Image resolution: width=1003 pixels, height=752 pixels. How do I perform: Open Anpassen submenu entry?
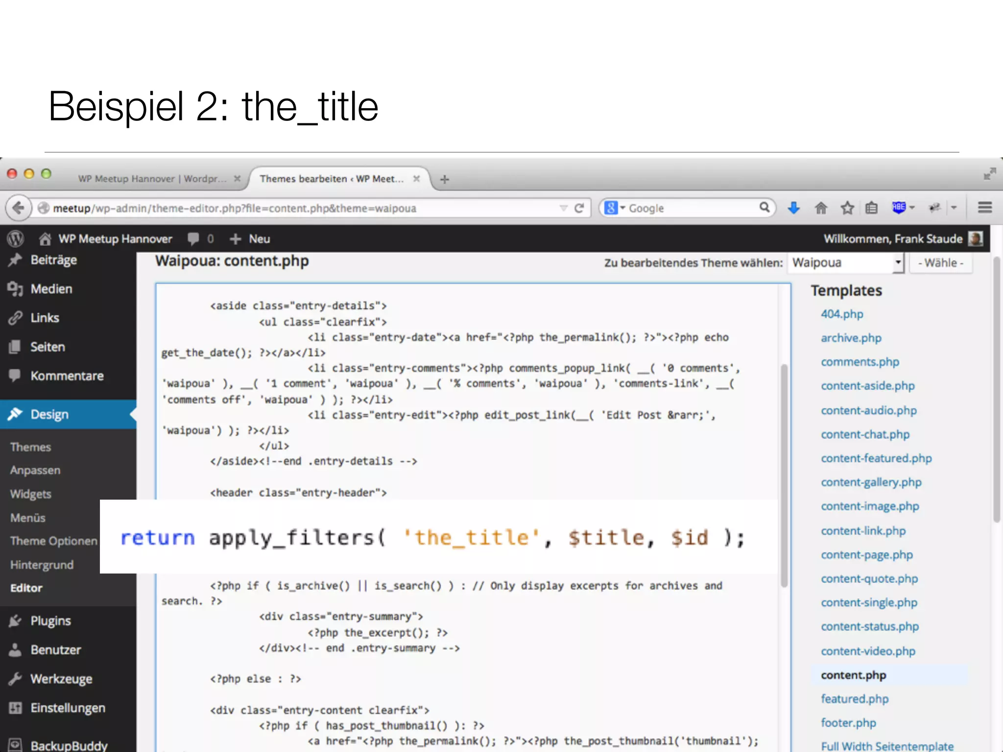(35, 470)
